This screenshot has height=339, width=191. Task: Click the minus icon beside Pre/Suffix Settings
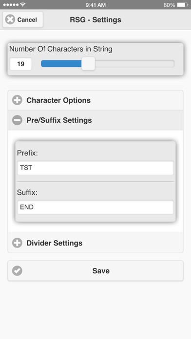[17, 120]
